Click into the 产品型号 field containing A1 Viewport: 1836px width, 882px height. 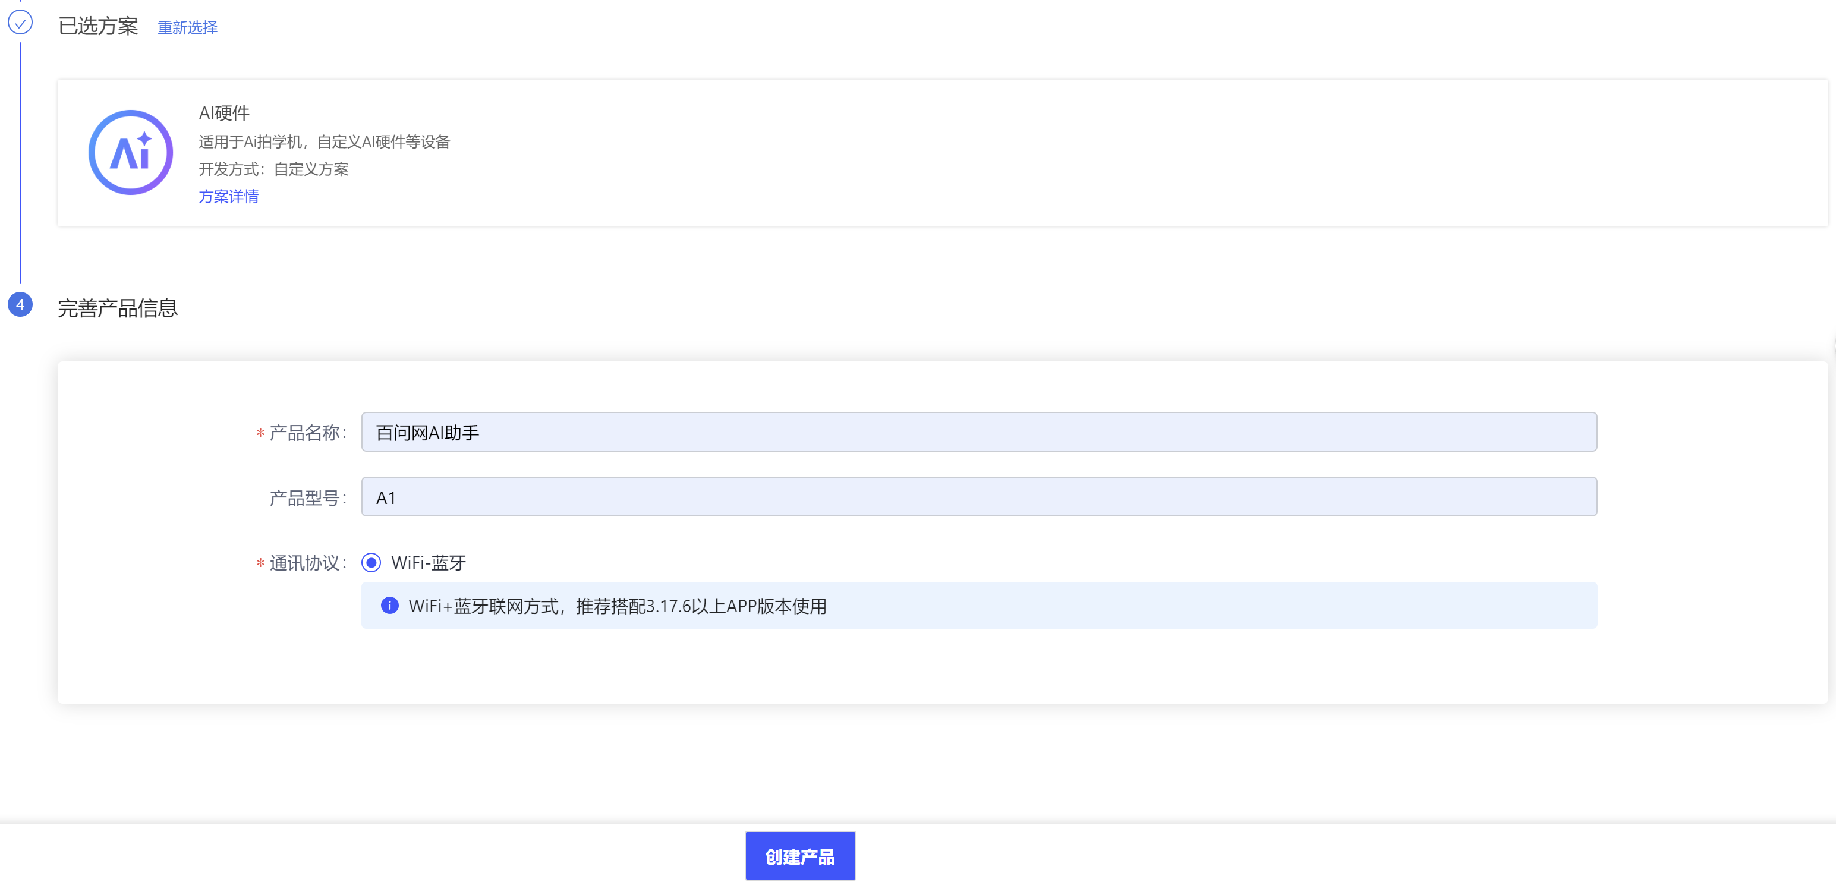[978, 496]
